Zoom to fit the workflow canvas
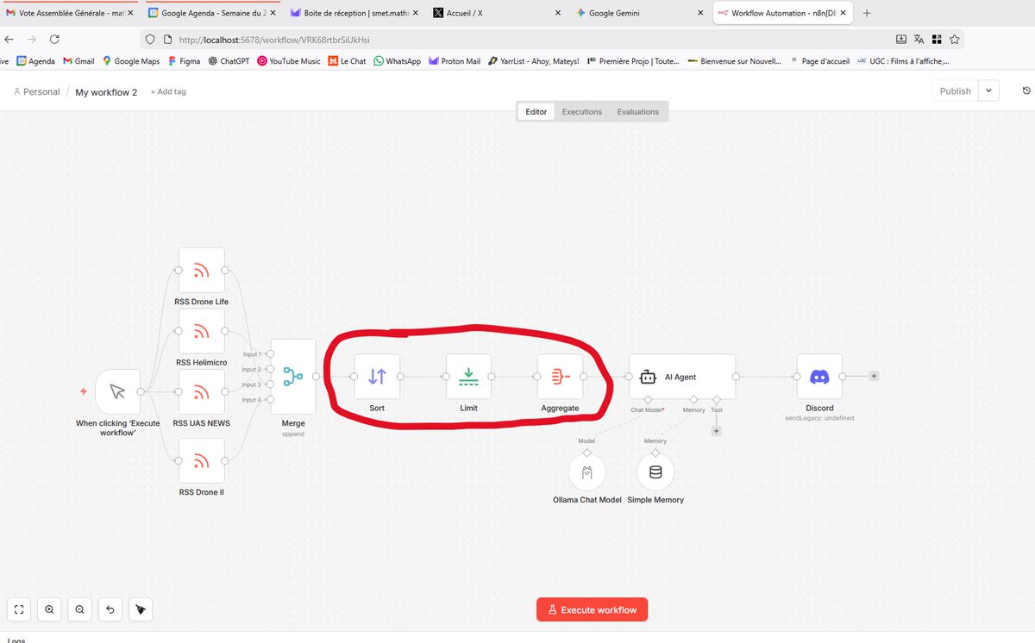 (x=19, y=609)
